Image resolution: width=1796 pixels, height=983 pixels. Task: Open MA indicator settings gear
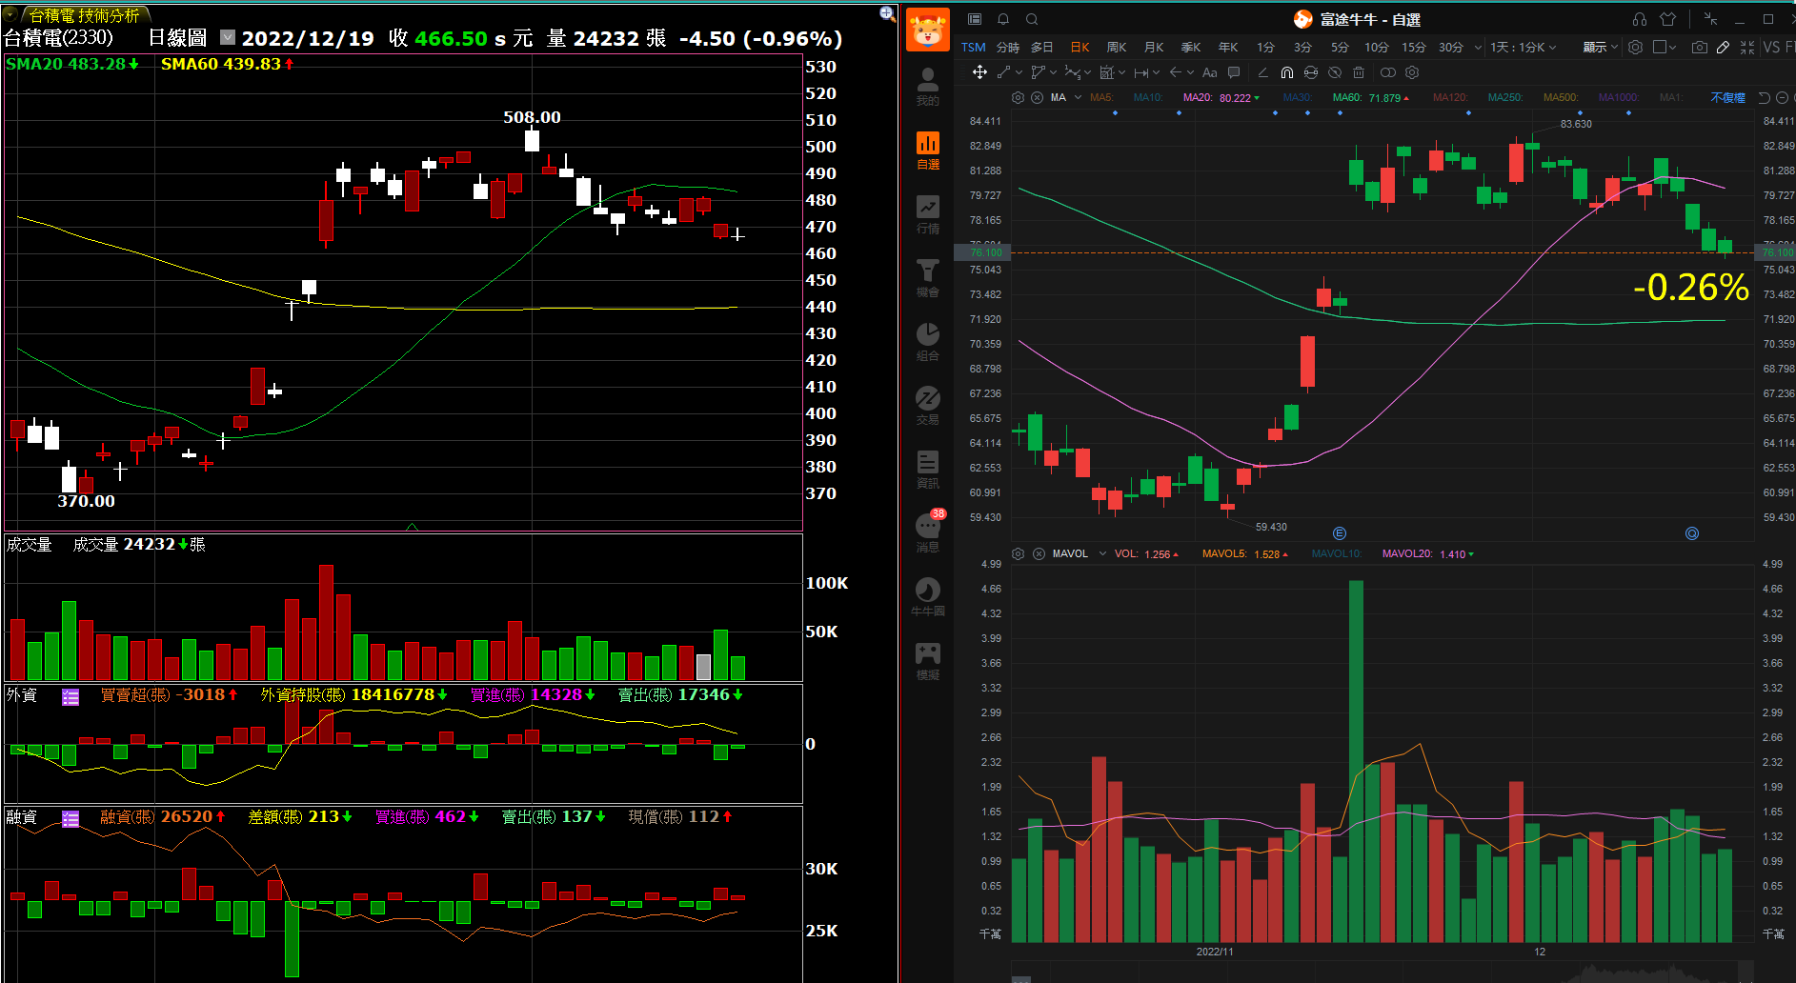[x=1018, y=97]
